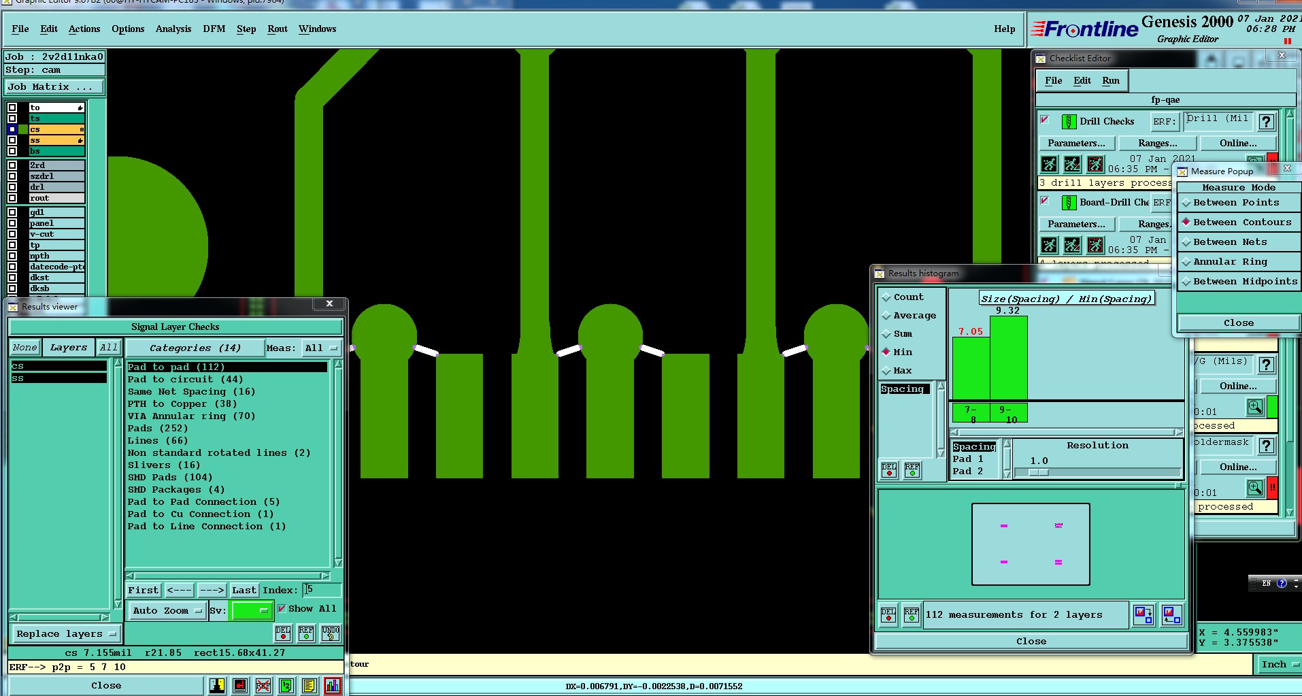Adjust the Resolution slider in histogram
This screenshot has height=696, width=1302.
click(1039, 472)
